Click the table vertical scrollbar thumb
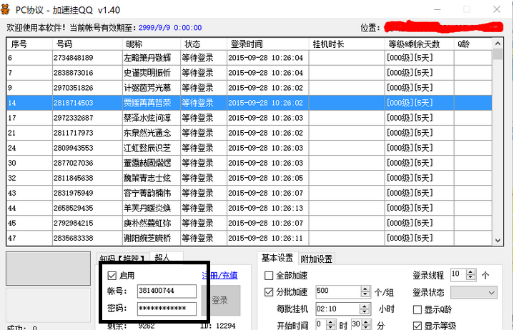 [498, 54]
